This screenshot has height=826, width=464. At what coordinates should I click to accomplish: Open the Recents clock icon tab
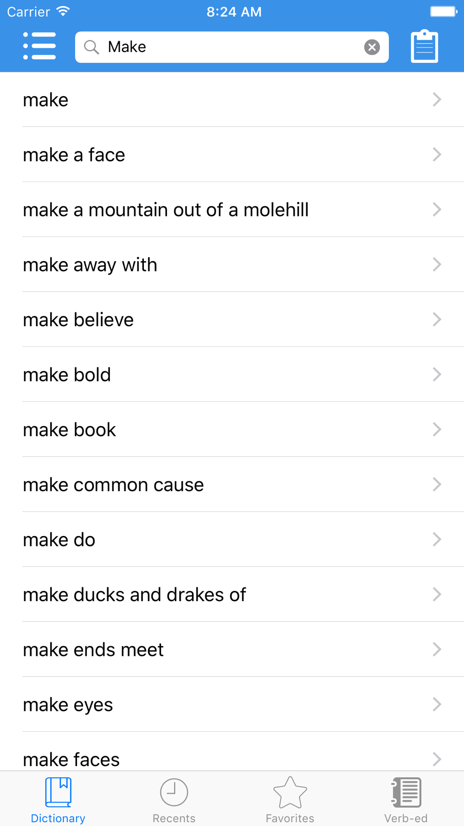174,800
